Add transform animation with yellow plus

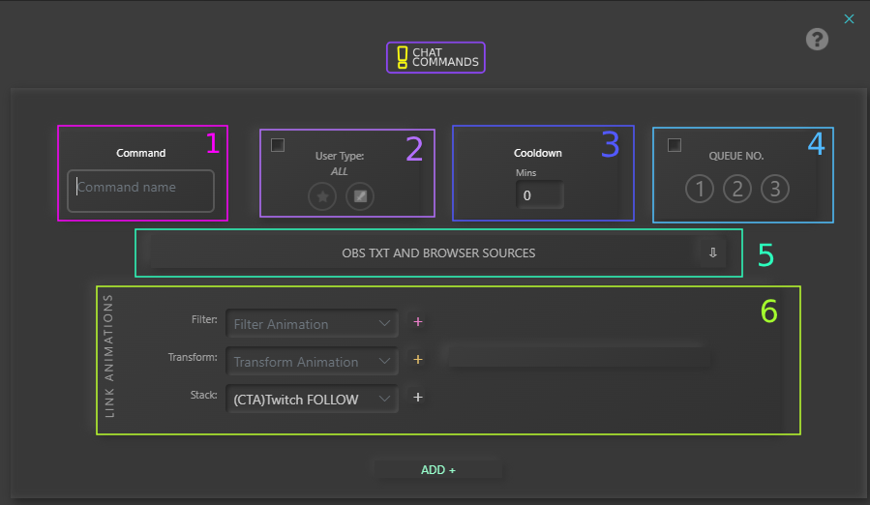418,360
